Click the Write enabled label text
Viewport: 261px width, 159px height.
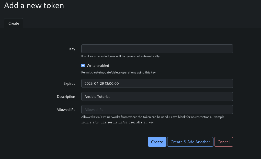[x=98, y=66]
